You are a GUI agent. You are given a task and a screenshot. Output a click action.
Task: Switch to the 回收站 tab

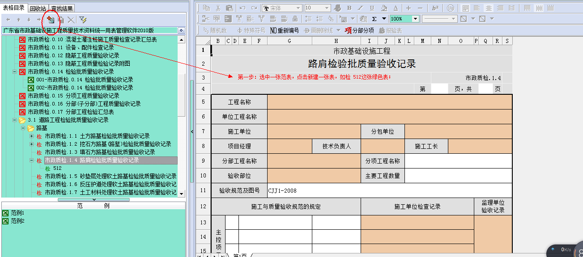(x=38, y=8)
